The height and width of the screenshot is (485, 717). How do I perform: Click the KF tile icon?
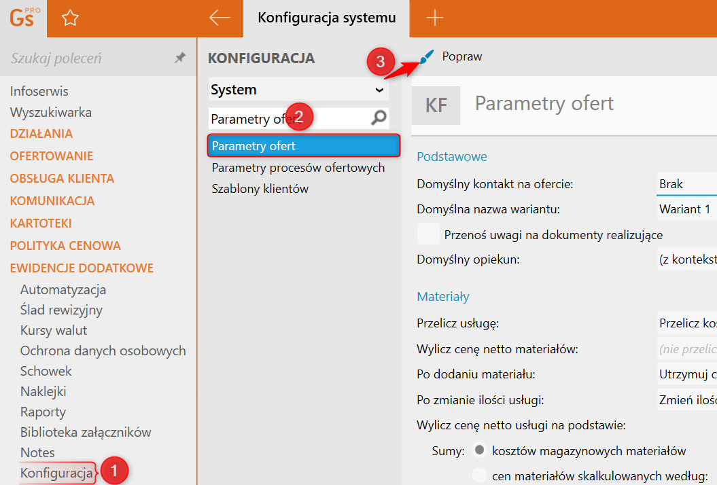[436, 105]
